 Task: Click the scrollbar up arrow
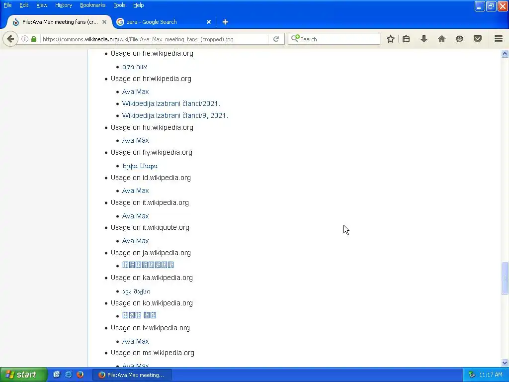click(x=505, y=54)
